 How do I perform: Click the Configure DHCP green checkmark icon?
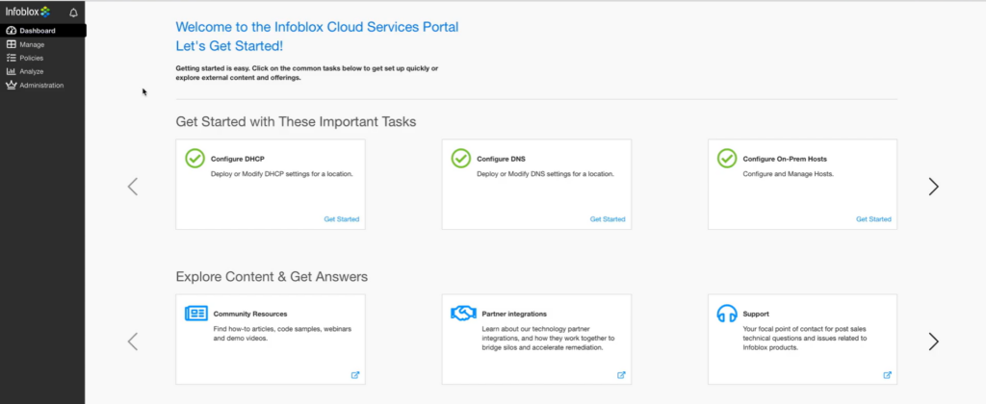195,158
